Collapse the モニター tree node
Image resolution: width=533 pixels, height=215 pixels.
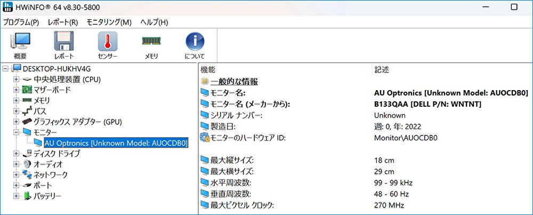click(16, 132)
